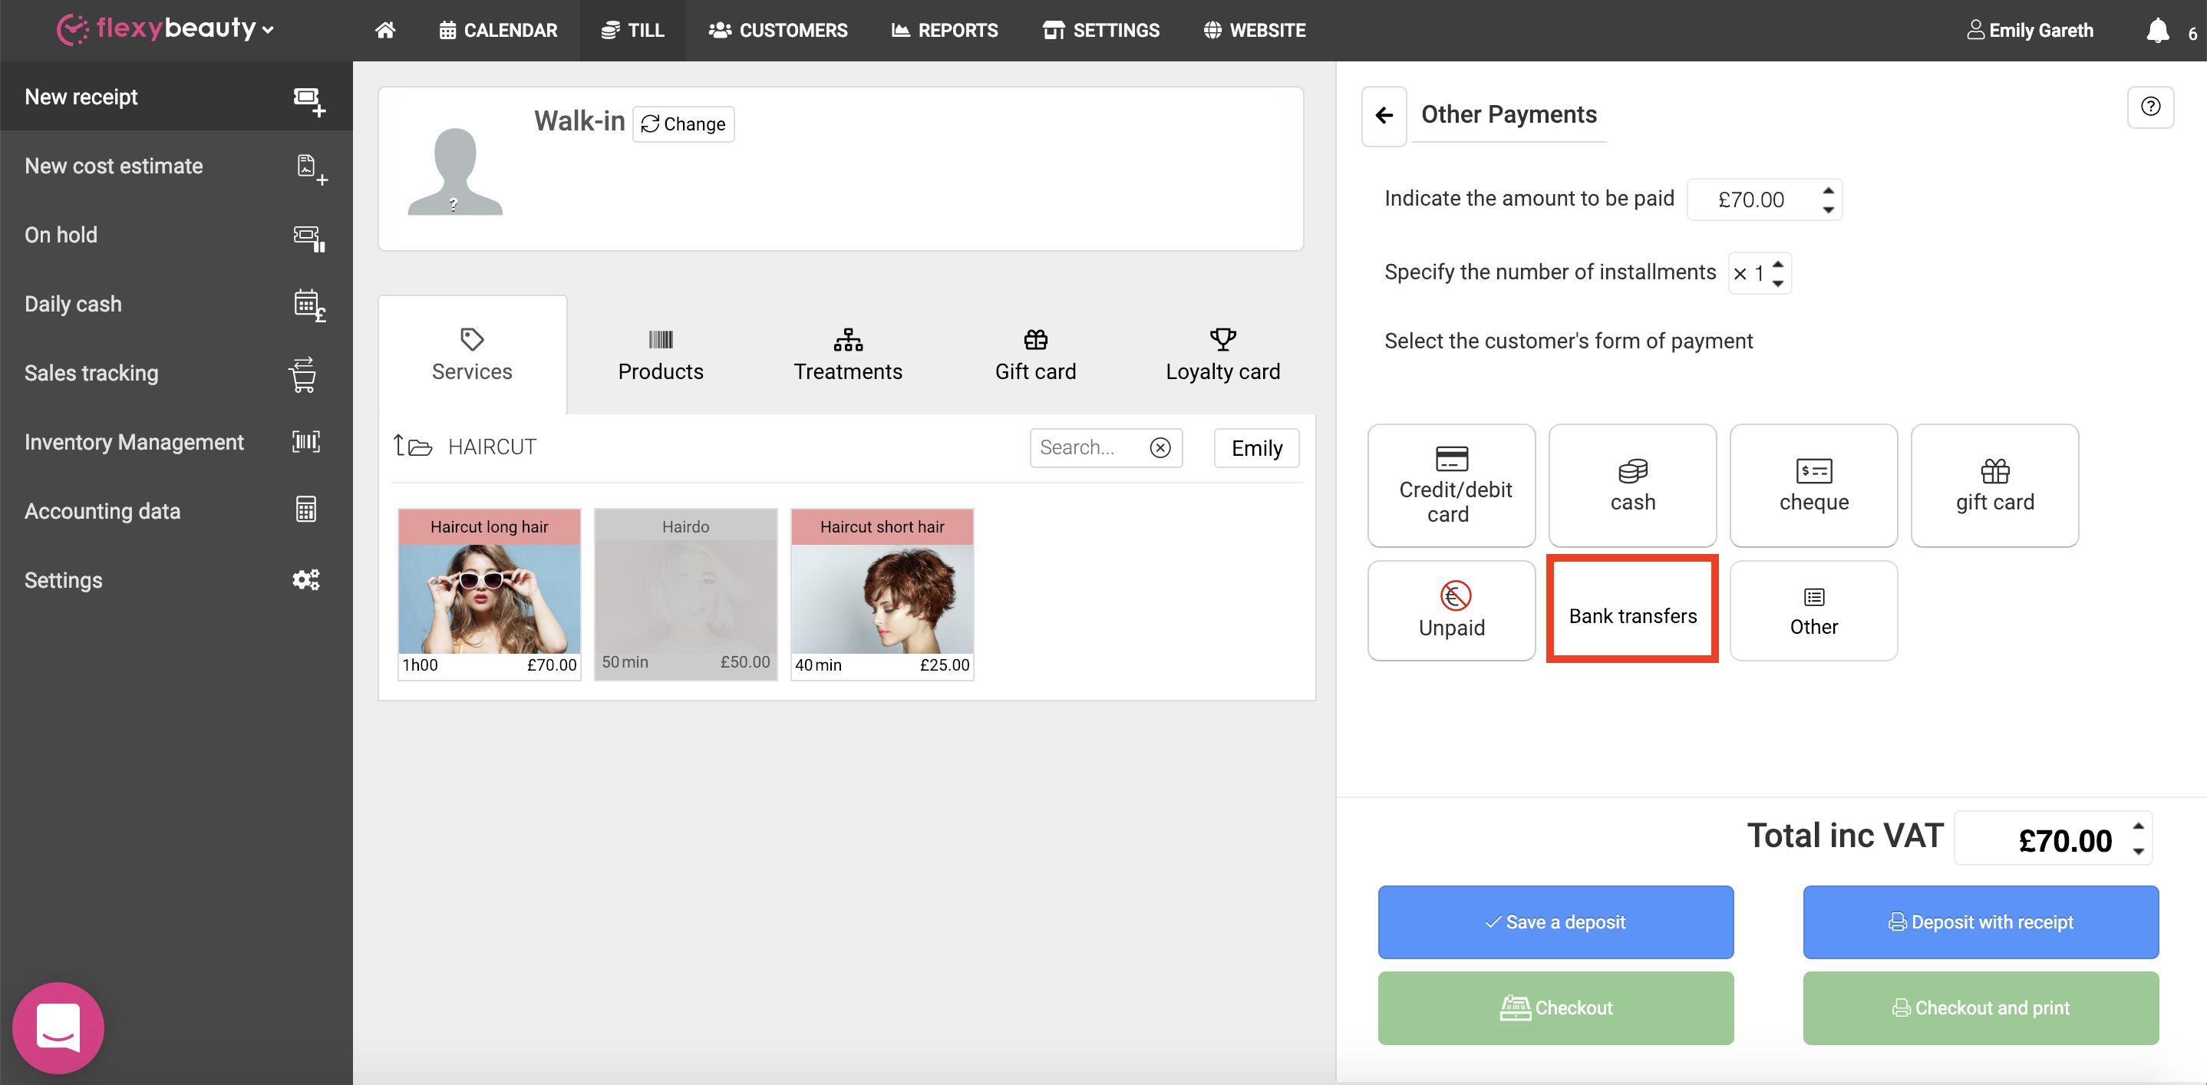Increase the Total inc VAT value
2207x1085 pixels.
coord(2139,826)
